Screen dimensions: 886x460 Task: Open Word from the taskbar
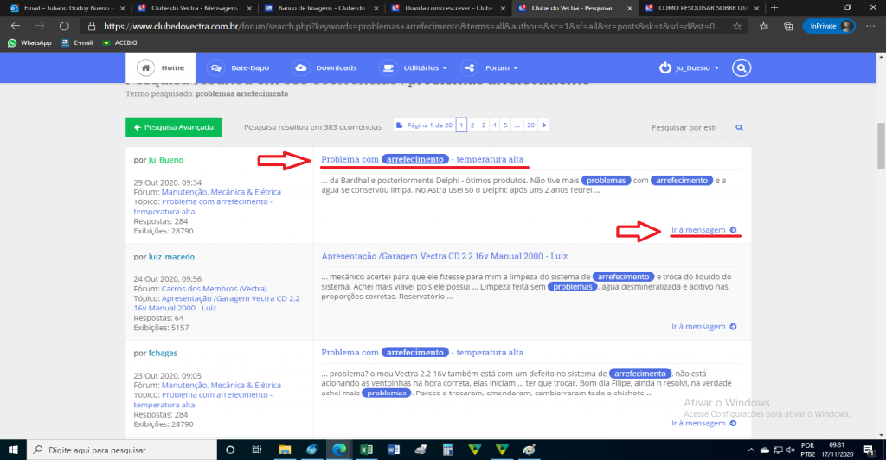point(394,450)
